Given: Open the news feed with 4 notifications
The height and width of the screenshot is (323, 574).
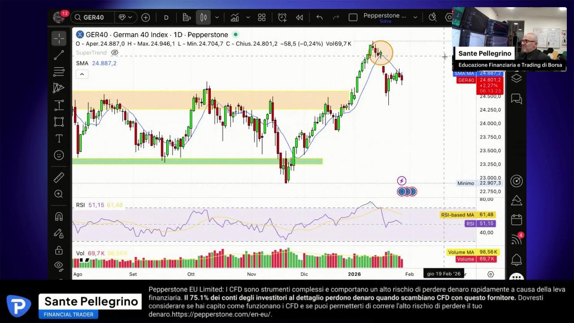Looking at the screenshot, I should [517, 240].
